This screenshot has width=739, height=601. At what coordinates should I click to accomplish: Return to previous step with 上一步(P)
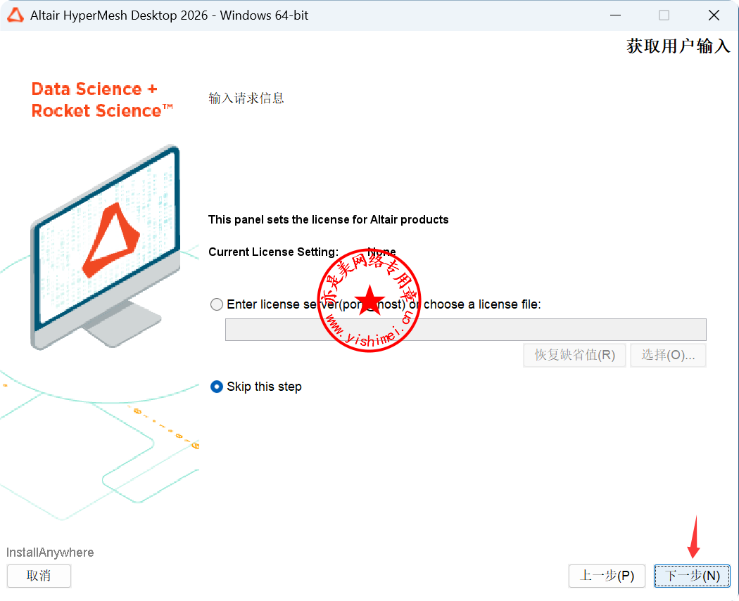(x=607, y=576)
